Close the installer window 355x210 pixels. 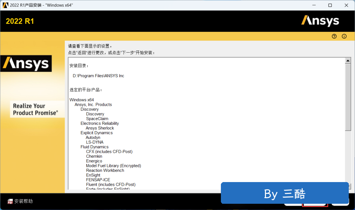point(346,5)
